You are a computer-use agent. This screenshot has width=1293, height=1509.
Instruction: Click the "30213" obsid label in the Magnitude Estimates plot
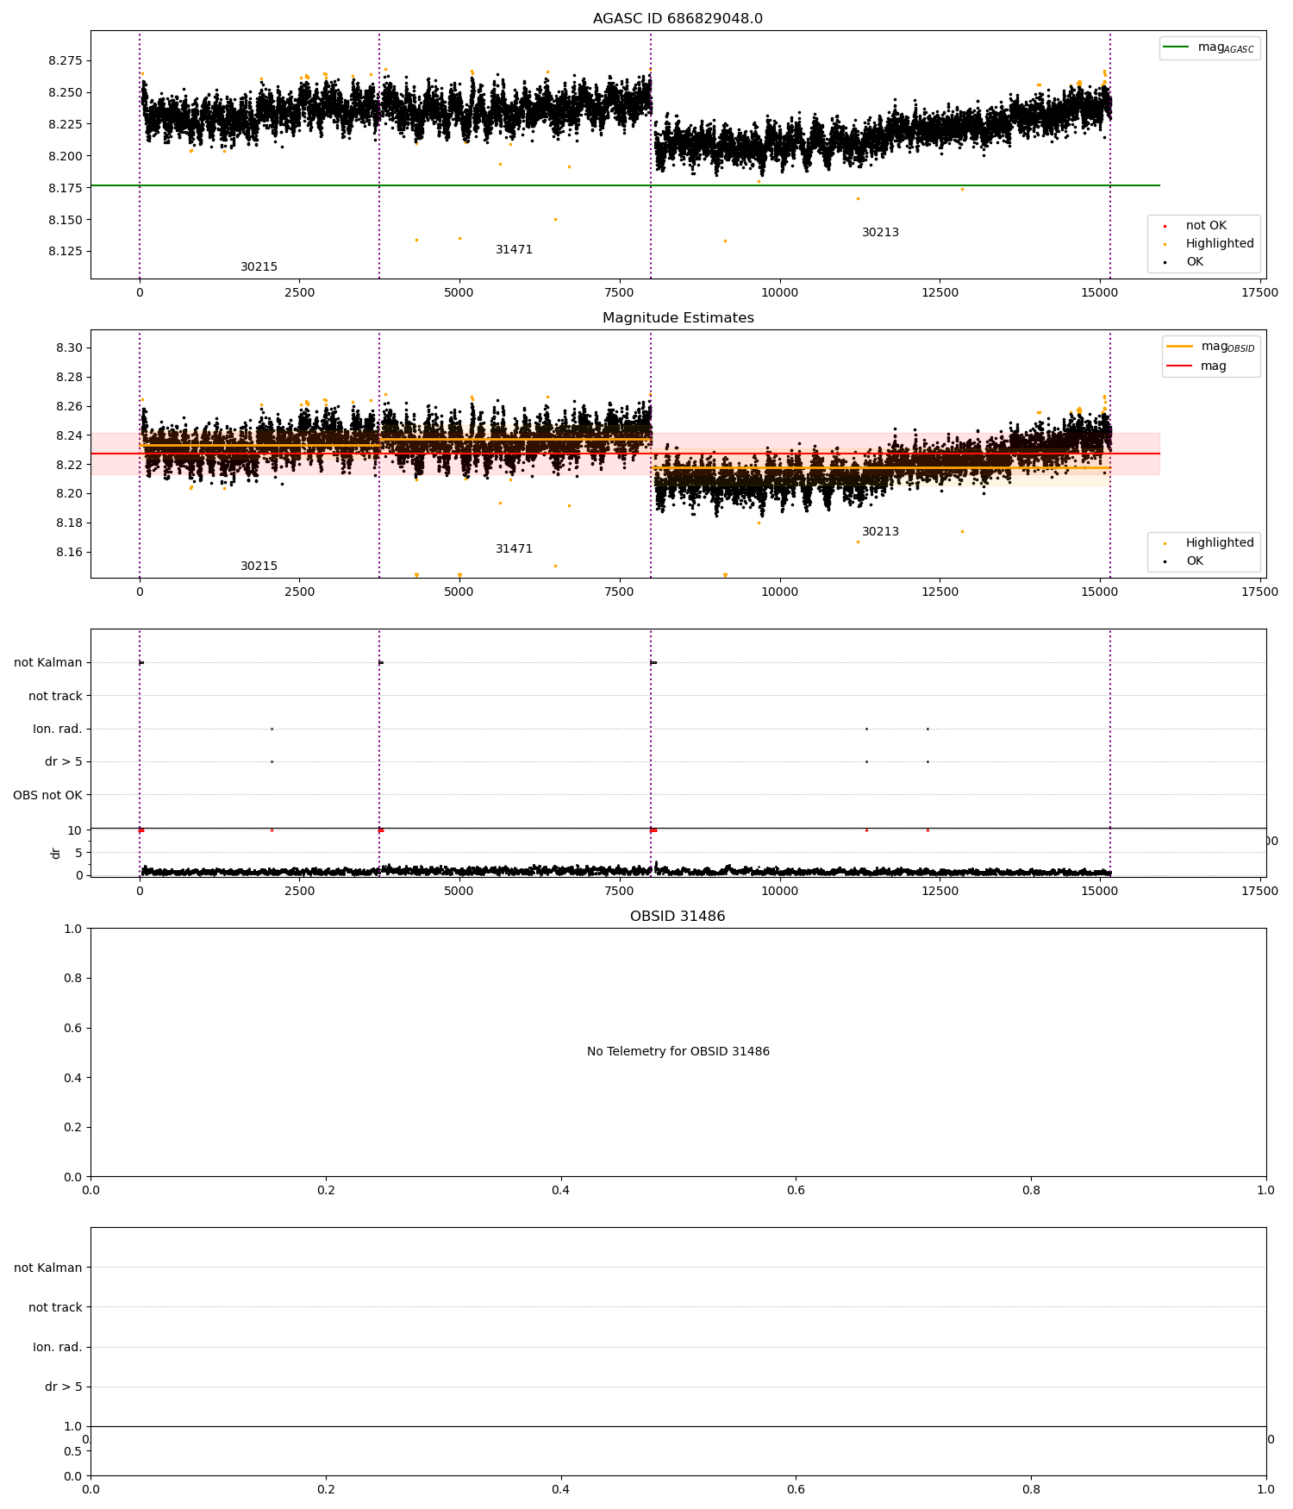click(880, 532)
